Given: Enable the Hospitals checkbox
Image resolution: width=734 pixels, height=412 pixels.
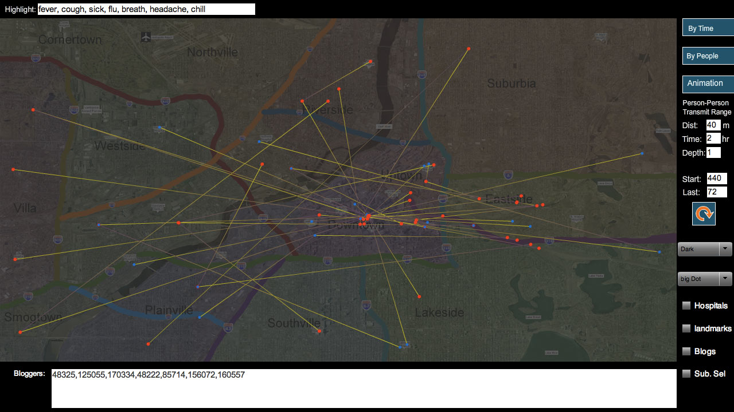Looking at the screenshot, I should pyautogui.click(x=686, y=306).
